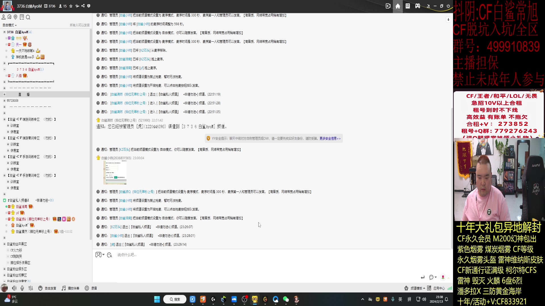
Task: Click the channel avatar picture
Action: tap(7, 6)
